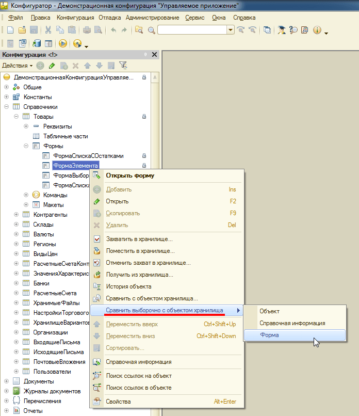Click the Redo arrow in the toolbar
359x416 pixels.
124,30
